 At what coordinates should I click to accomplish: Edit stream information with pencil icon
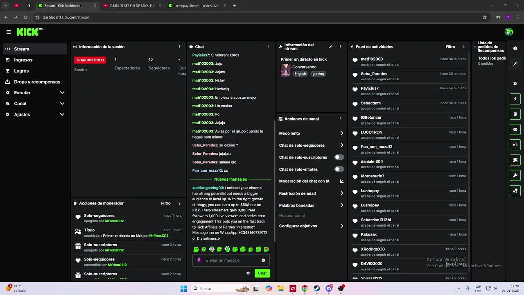coord(330,47)
